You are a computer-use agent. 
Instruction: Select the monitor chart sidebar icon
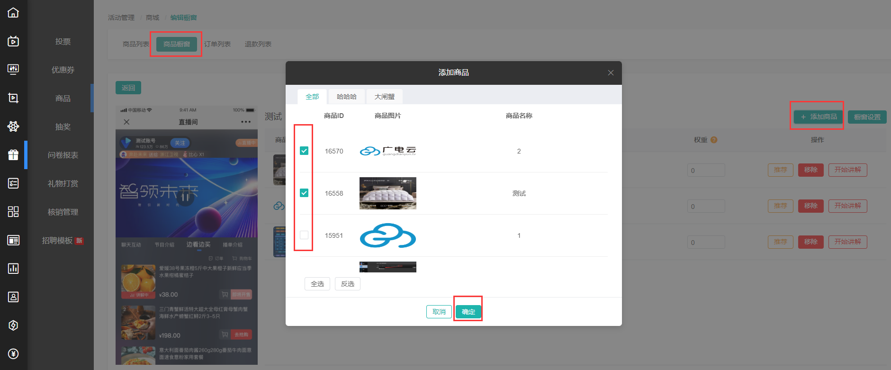click(13, 70)
